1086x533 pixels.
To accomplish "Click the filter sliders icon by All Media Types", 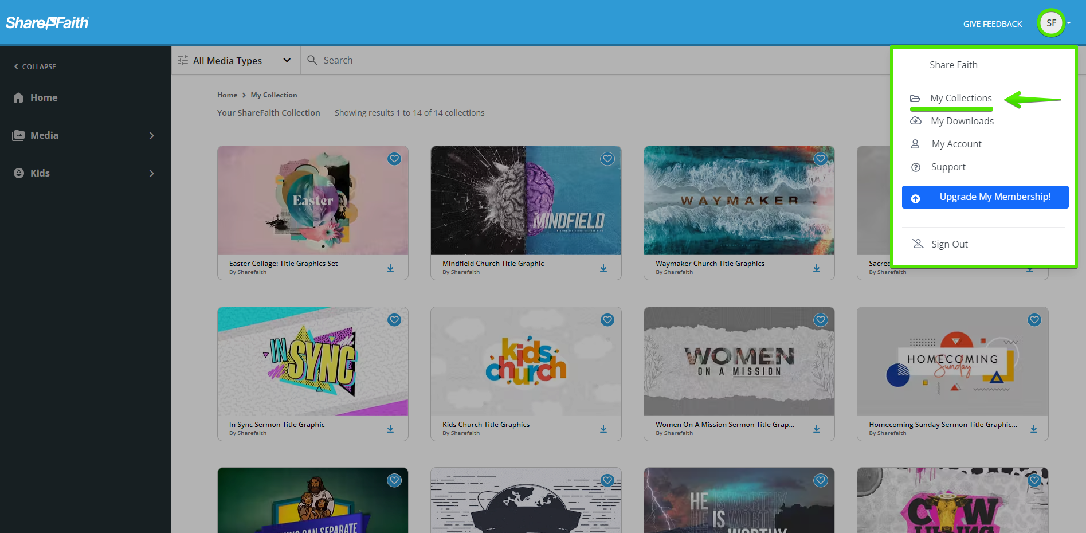I will [x=183, y=60].
